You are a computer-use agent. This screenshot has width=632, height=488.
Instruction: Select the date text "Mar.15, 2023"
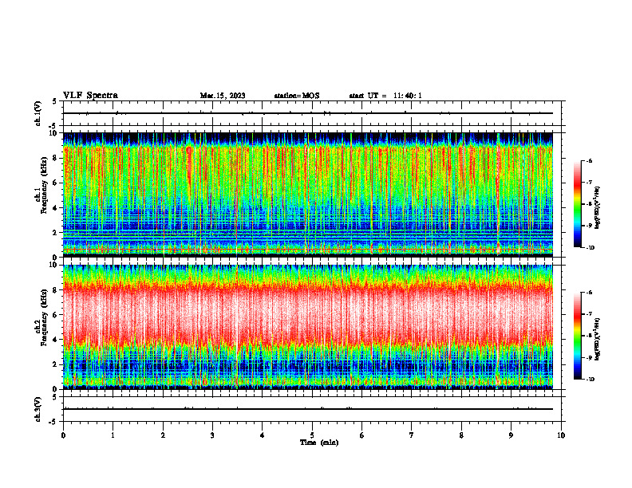(223, 96)
